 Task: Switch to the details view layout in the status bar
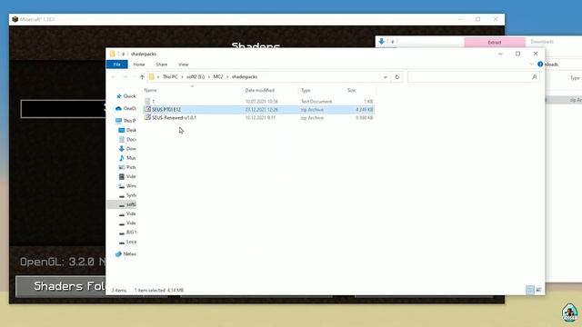[x=530, y=290]
